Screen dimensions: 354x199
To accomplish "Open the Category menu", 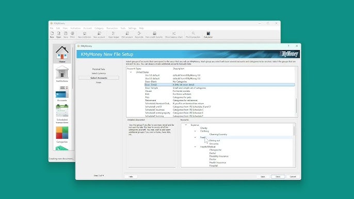I will click(99, 28).
